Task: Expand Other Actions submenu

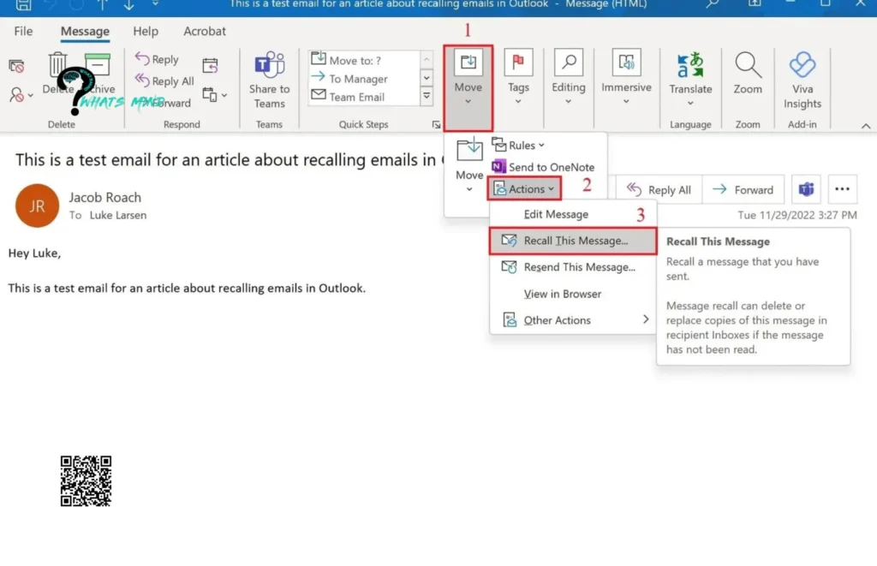Action: click(573, 320)
